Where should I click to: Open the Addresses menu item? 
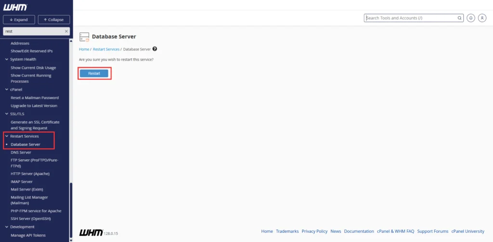(x=20, y=43)
